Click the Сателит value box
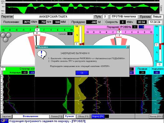Viewport: 164px width, 123px height. tap(70, 34)
